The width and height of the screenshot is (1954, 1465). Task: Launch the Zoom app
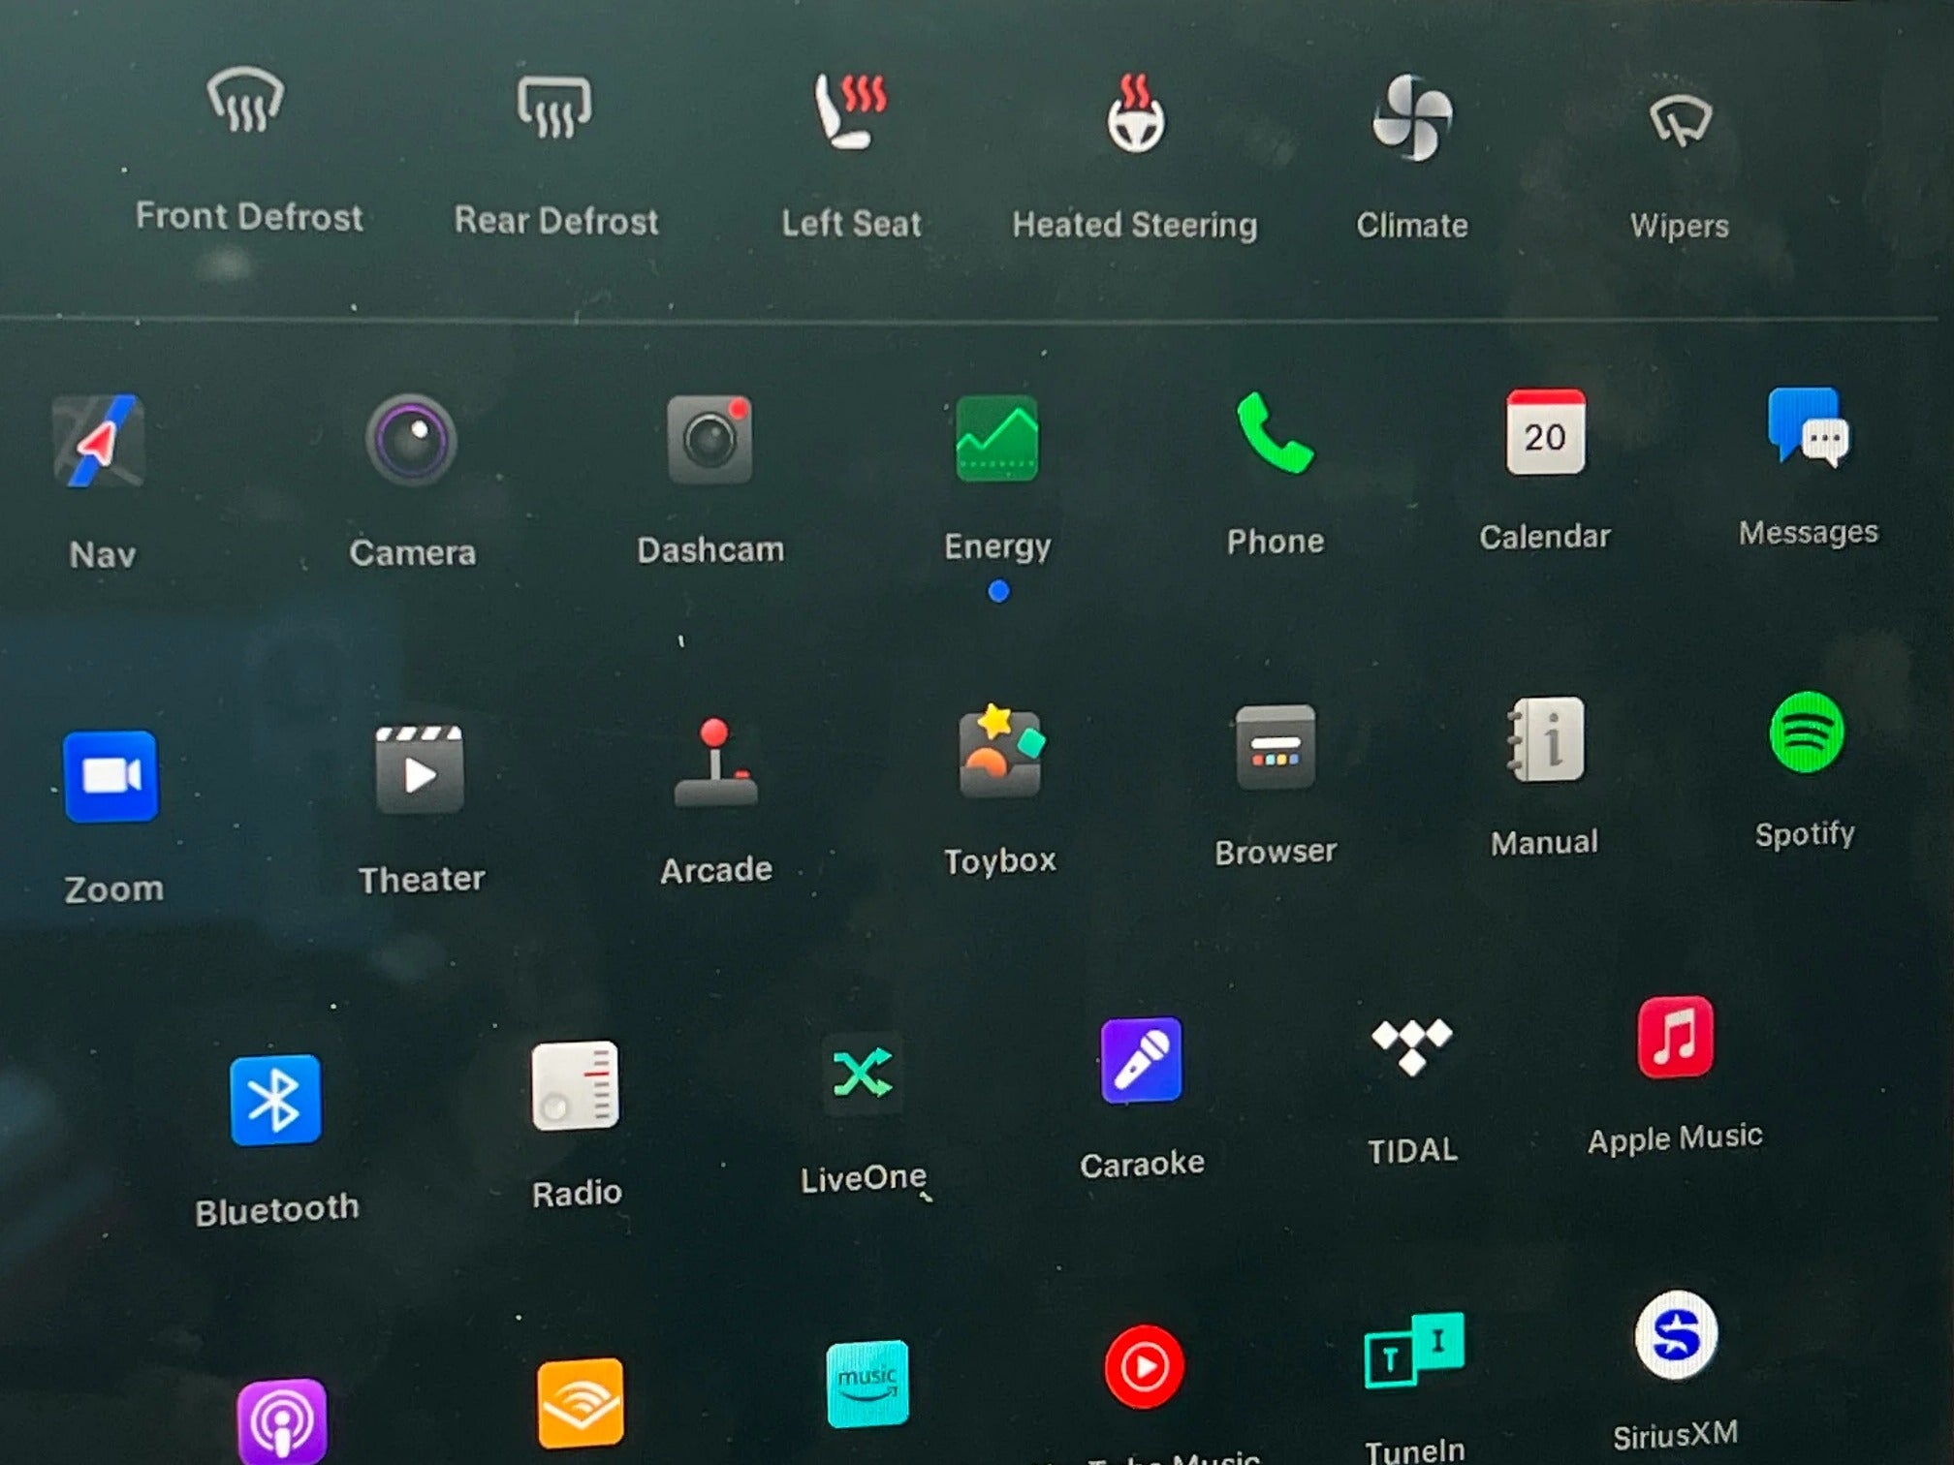[110, 776]
